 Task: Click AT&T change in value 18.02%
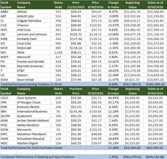click(114, 71)
